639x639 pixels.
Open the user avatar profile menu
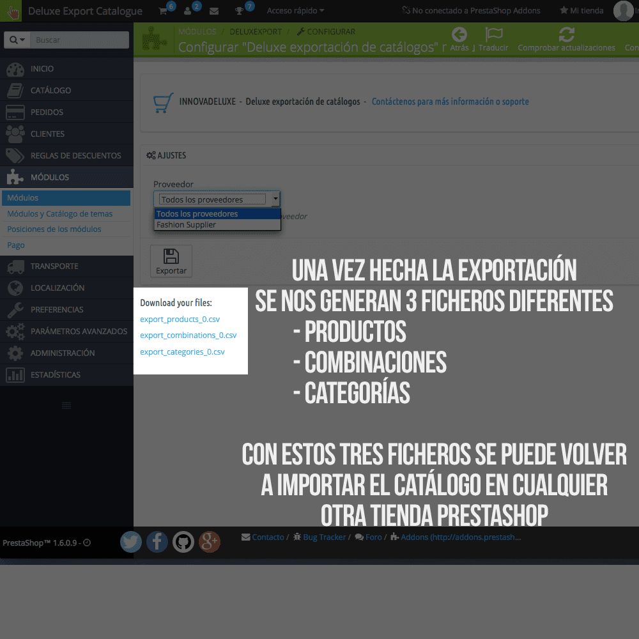click(x=624, y=11)
